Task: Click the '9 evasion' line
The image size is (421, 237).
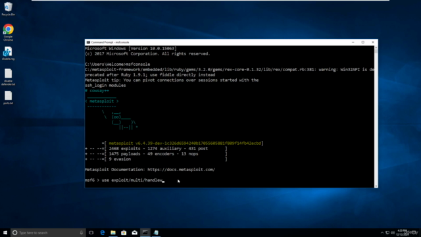Action: tap(156, 159)
